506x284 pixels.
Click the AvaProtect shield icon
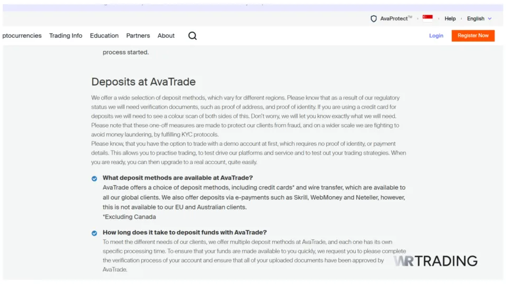373,19
